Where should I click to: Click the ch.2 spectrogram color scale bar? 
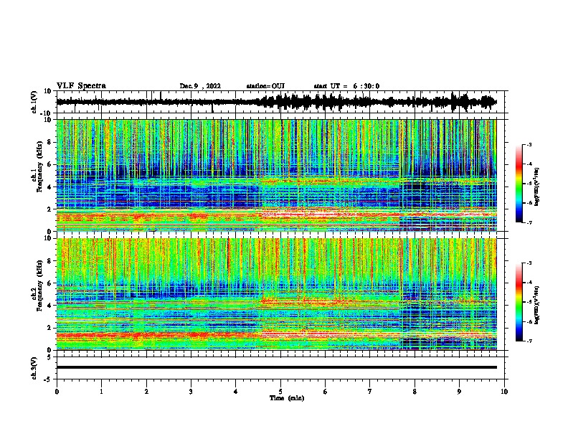coord(519,302)
